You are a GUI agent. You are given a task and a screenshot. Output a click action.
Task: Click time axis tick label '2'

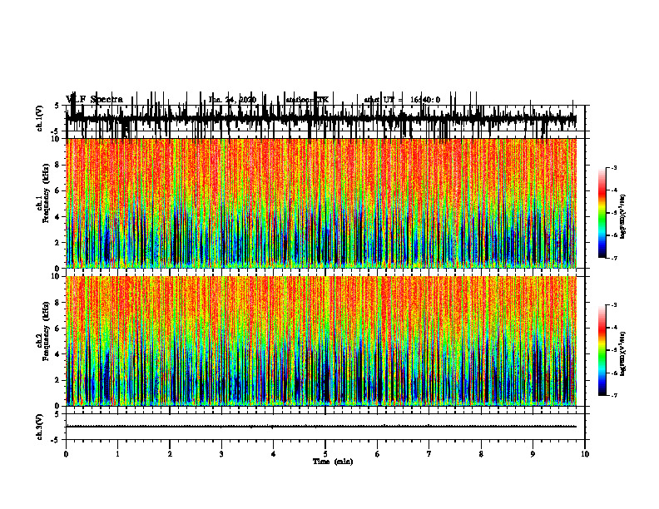coord(170,454)
